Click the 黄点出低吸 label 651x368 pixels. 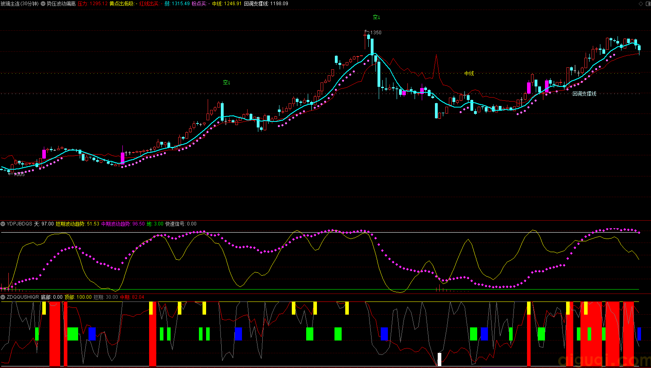123,4
